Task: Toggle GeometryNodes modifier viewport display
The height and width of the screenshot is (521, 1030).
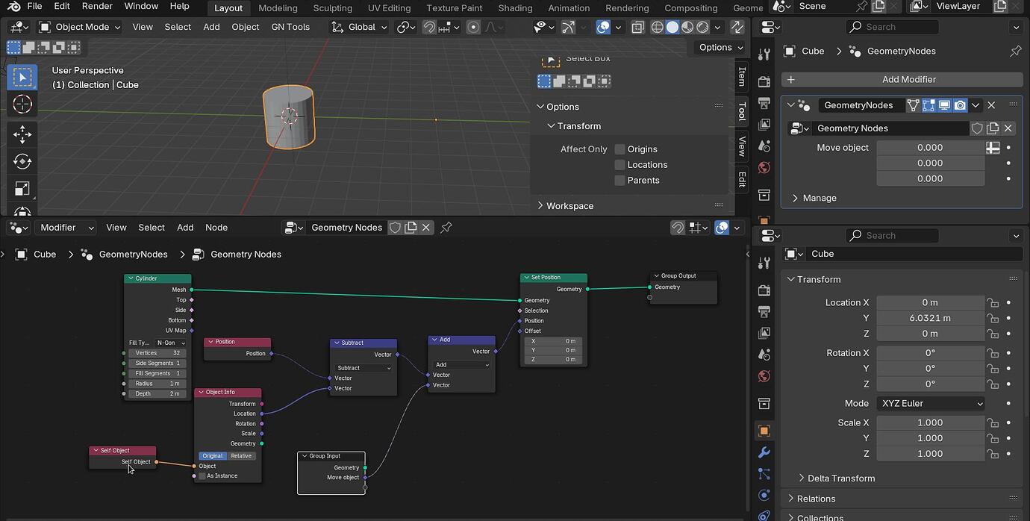Action: click(944, 105)
